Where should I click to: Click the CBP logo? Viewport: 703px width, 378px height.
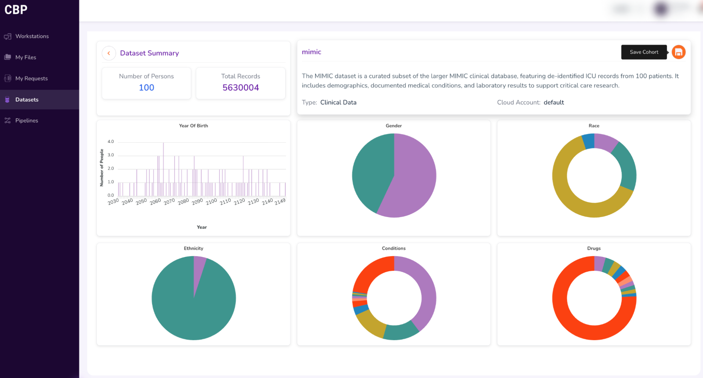pyautogui.click(x=16, y=9)
